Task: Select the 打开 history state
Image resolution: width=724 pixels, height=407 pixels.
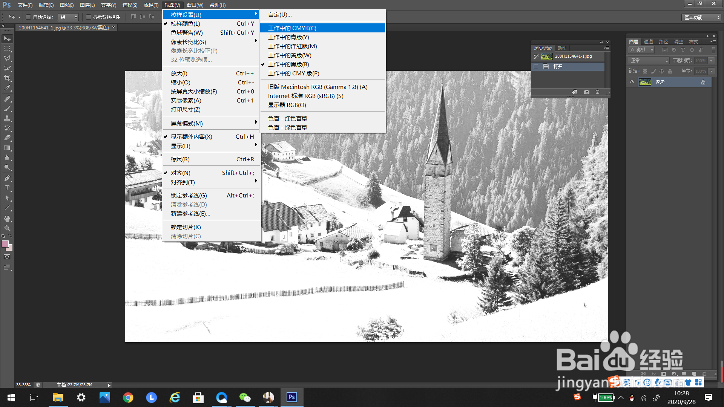Action: coord(558,67)
